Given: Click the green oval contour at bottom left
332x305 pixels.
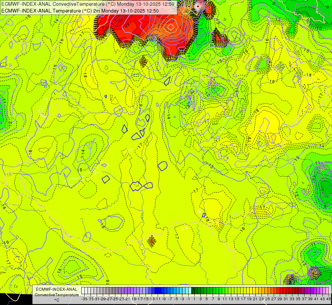Looking at the screenshot, I should pyautogui.click(x=72, y=265).
